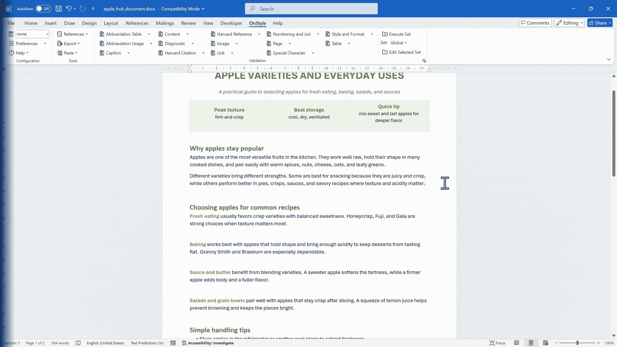Screen dimensions: 617x347
Task: Switch to the Developer tab
Action: point(231,23)
